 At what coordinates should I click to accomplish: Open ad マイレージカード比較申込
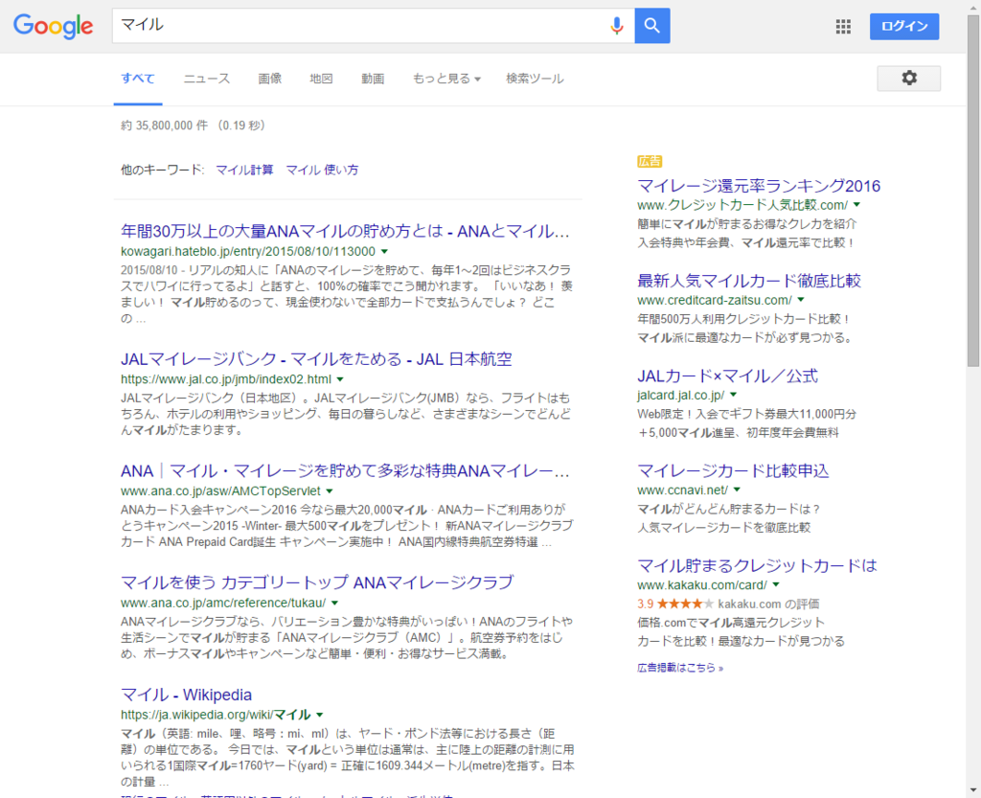[733, 471]
